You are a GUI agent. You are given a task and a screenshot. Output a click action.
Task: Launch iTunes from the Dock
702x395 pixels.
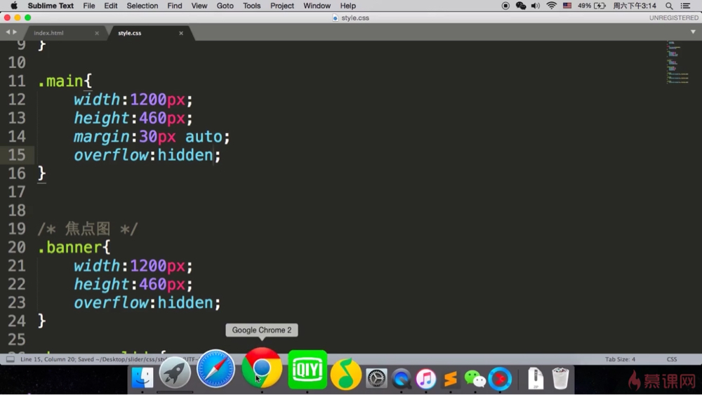click(x=426, y=378)
